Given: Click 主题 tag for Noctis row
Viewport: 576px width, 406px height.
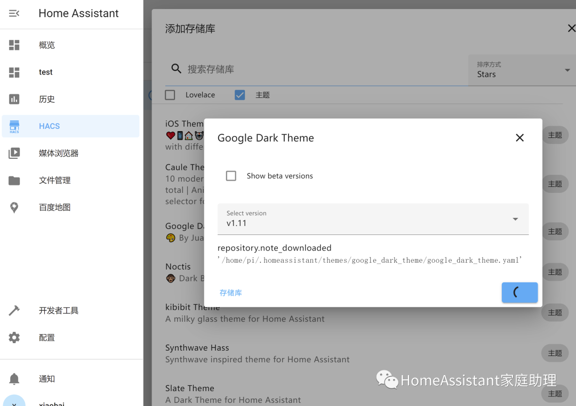Looking at the screenshot, I should [555, 272].
